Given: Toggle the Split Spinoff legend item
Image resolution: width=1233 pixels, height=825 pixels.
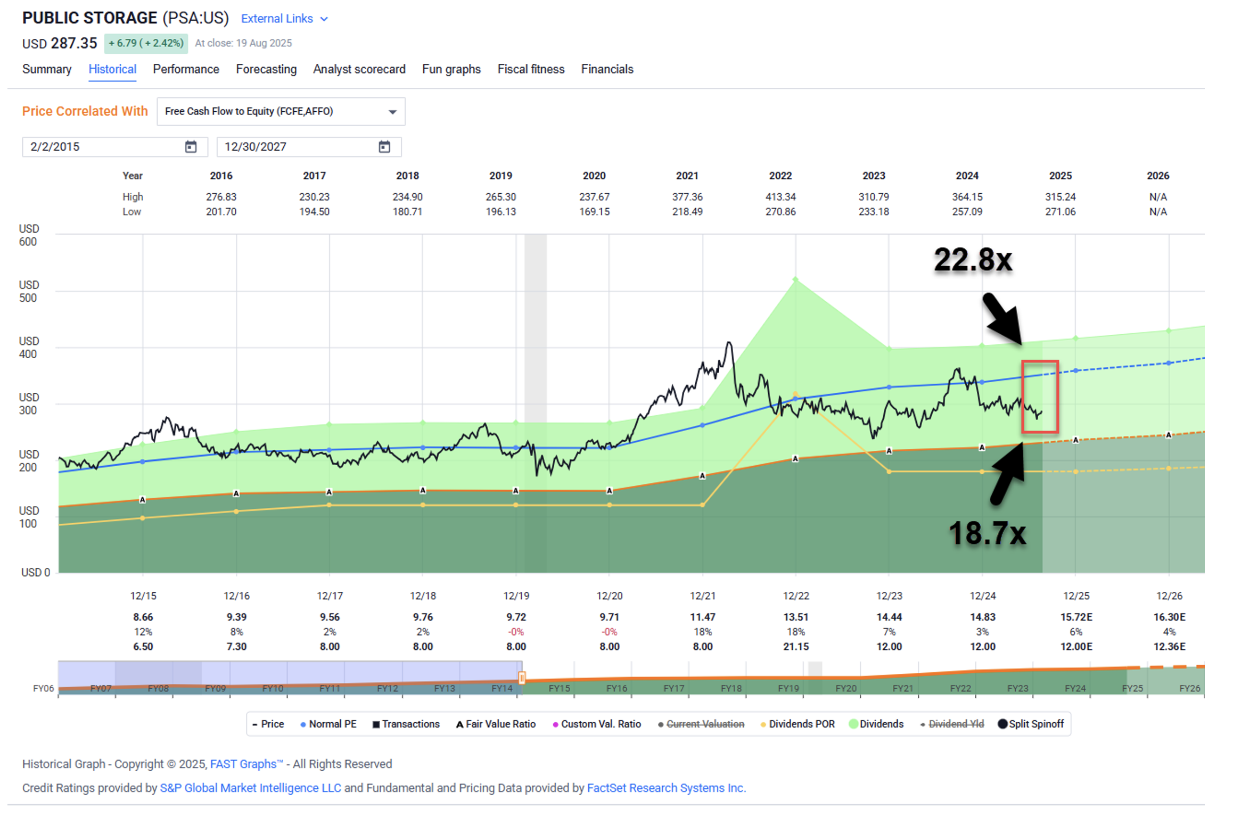Looking at the screenshot, I should point(1031,724).
